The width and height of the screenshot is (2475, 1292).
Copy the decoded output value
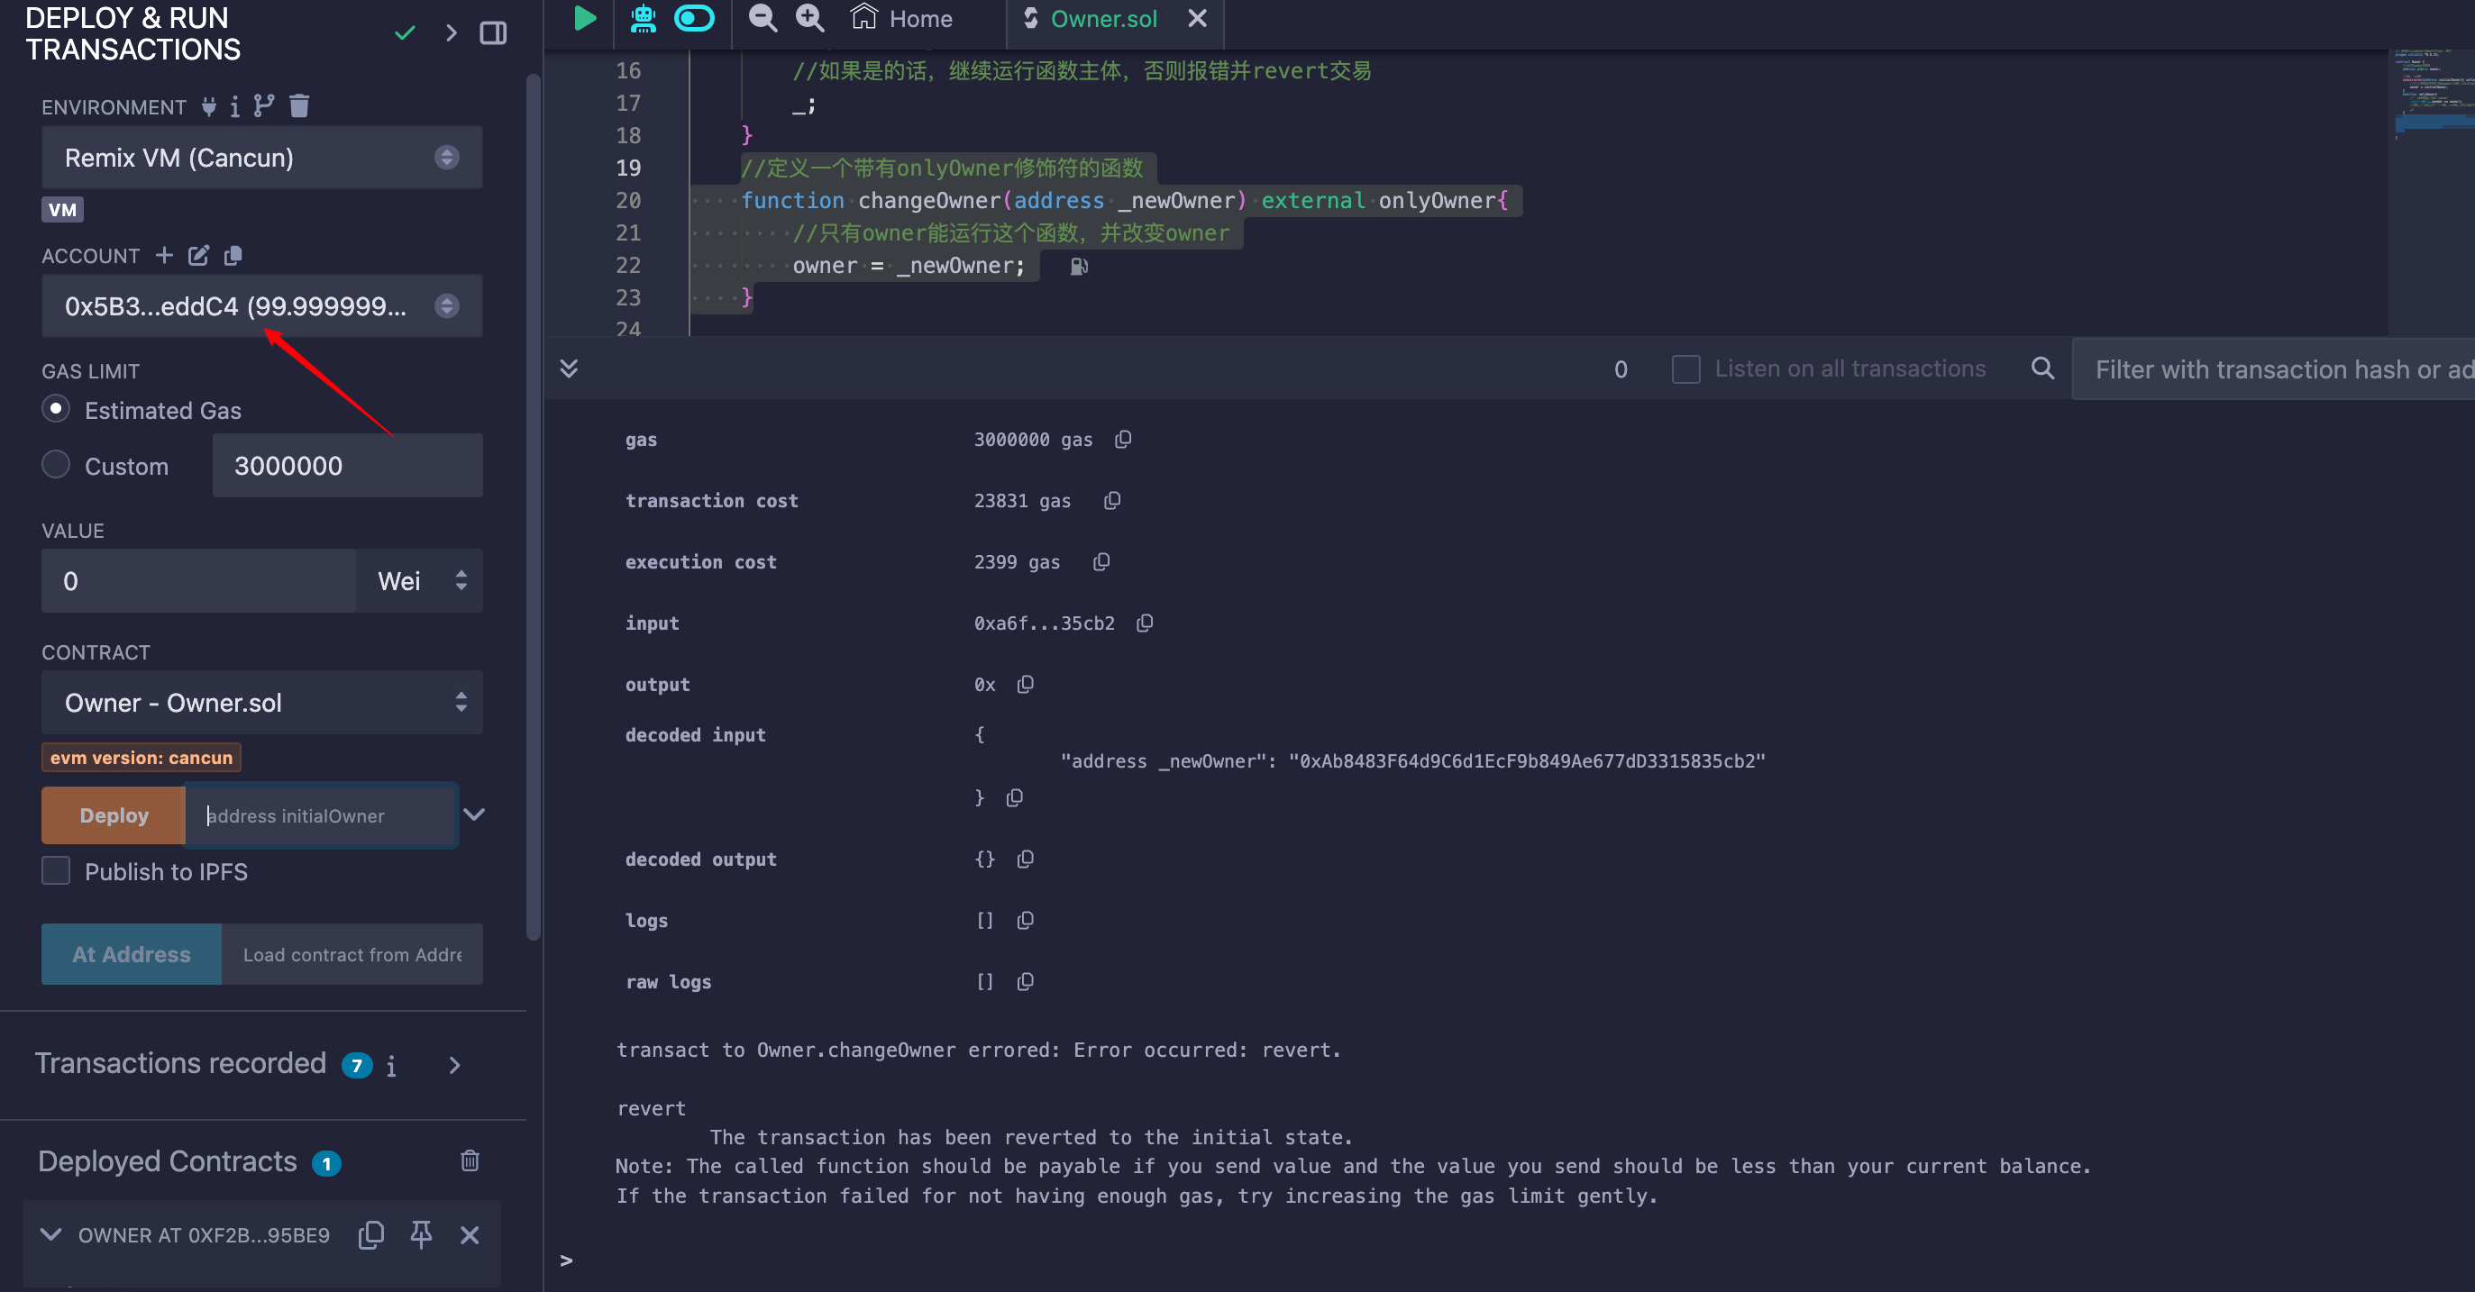(1025, 859)
